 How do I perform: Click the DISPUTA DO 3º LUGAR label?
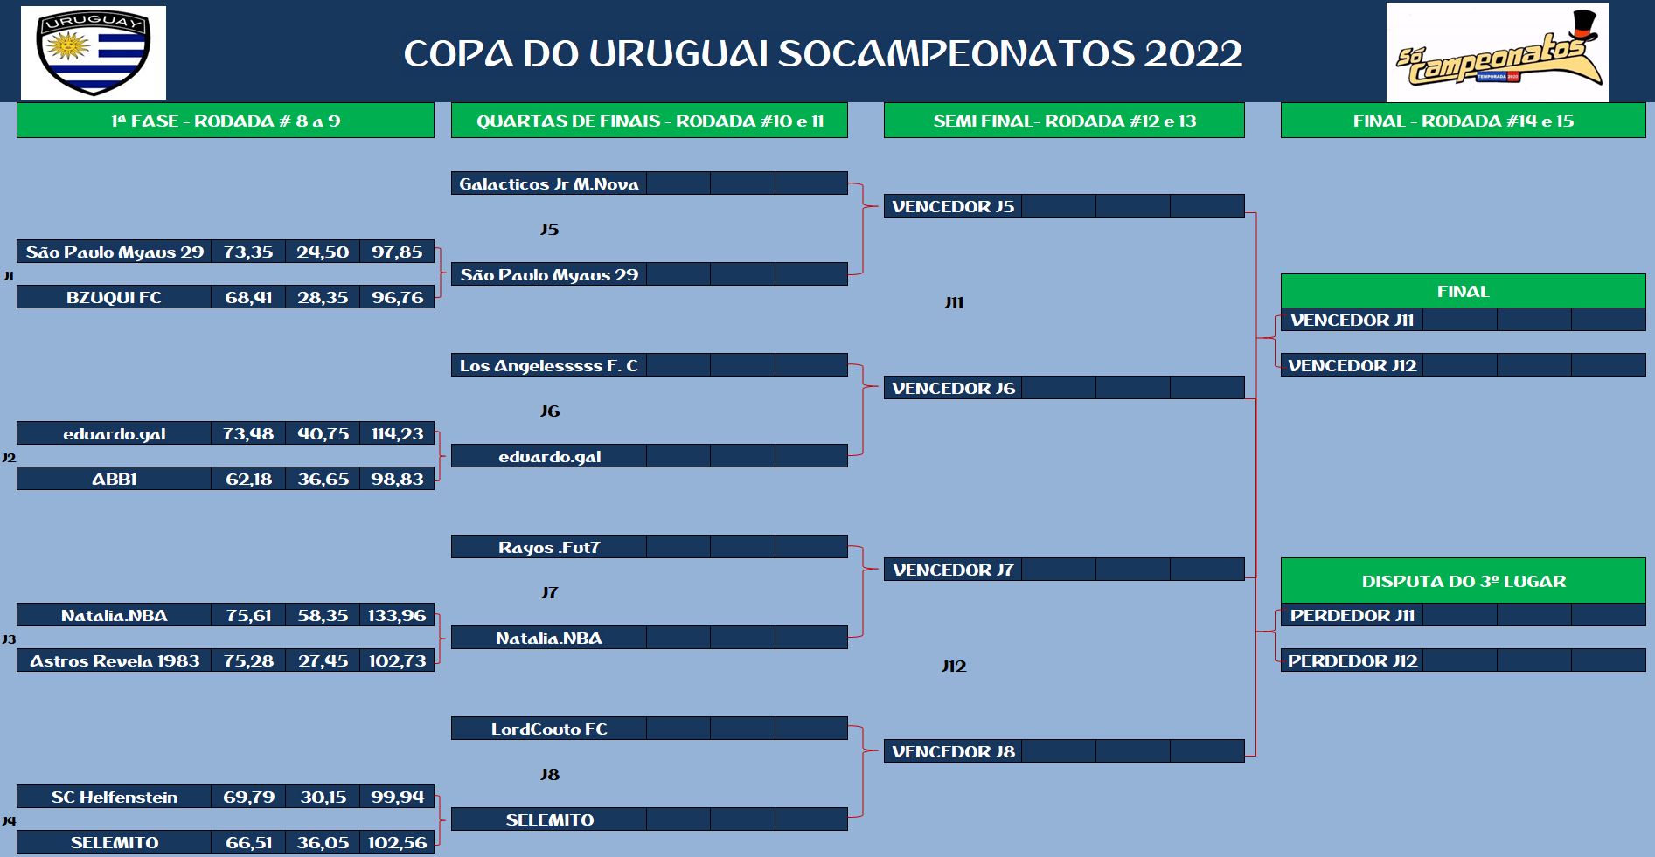(1463, 581)
